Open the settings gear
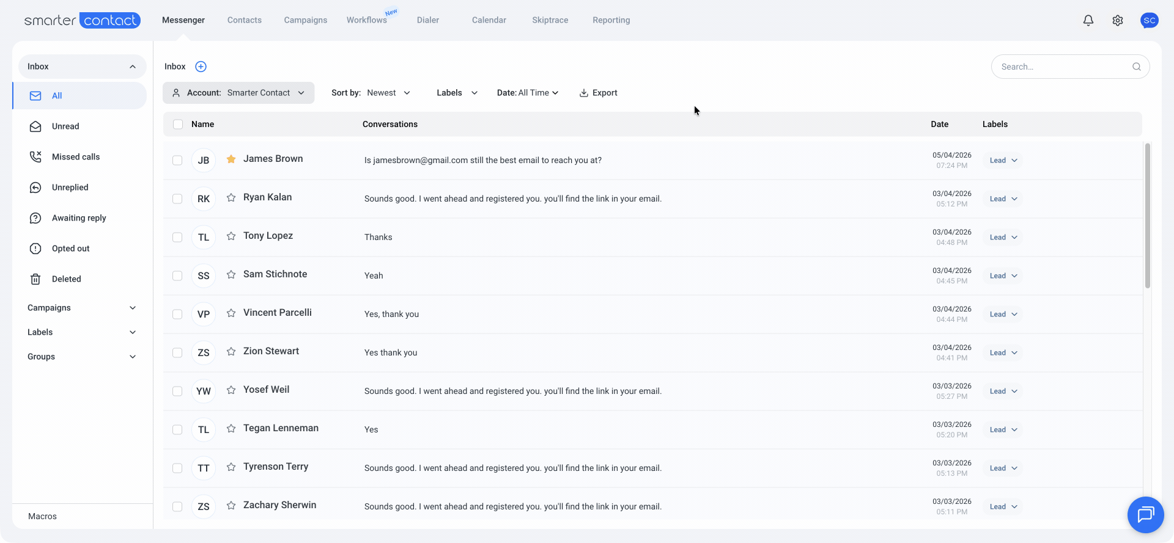The height and width of the screenshot is (543, 1174). (x=1118, y=20)
